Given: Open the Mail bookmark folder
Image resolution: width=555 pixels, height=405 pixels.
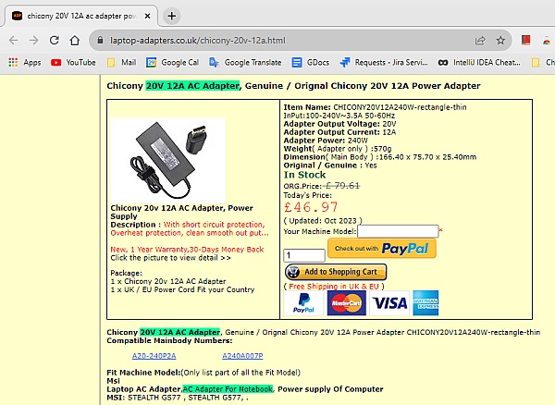Looking at the screenshot, I should click(122, 63).
